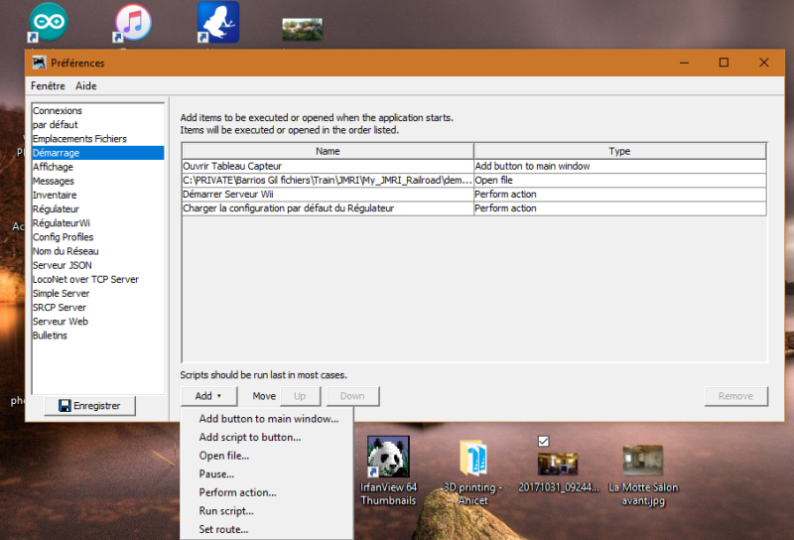
Task: Open IrfanView 64 Thumbnails shortcut
Action: point(388,458)
